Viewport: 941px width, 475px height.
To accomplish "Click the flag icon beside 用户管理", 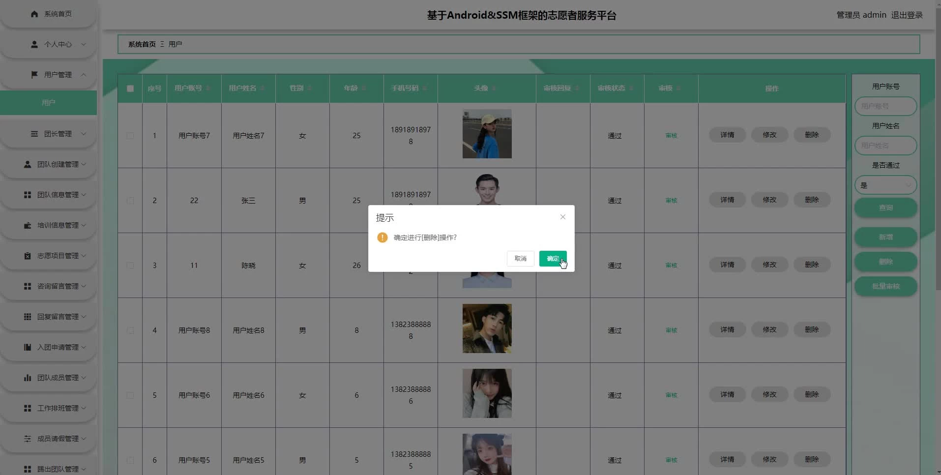I will pos(34,75).
